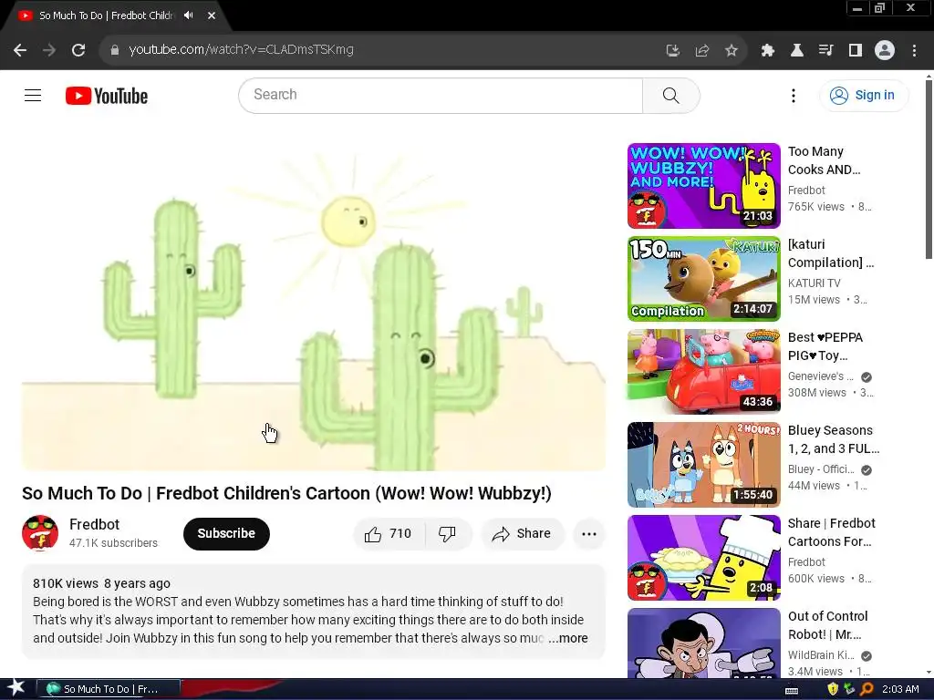
Task: Click the Sign in button
Action: (x=864, y=95)
